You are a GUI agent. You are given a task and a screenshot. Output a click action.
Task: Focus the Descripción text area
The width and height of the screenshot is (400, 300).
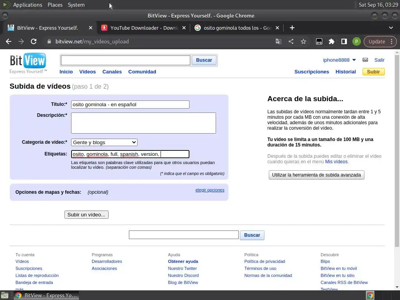pyautogui.click(x=143, y=123)
